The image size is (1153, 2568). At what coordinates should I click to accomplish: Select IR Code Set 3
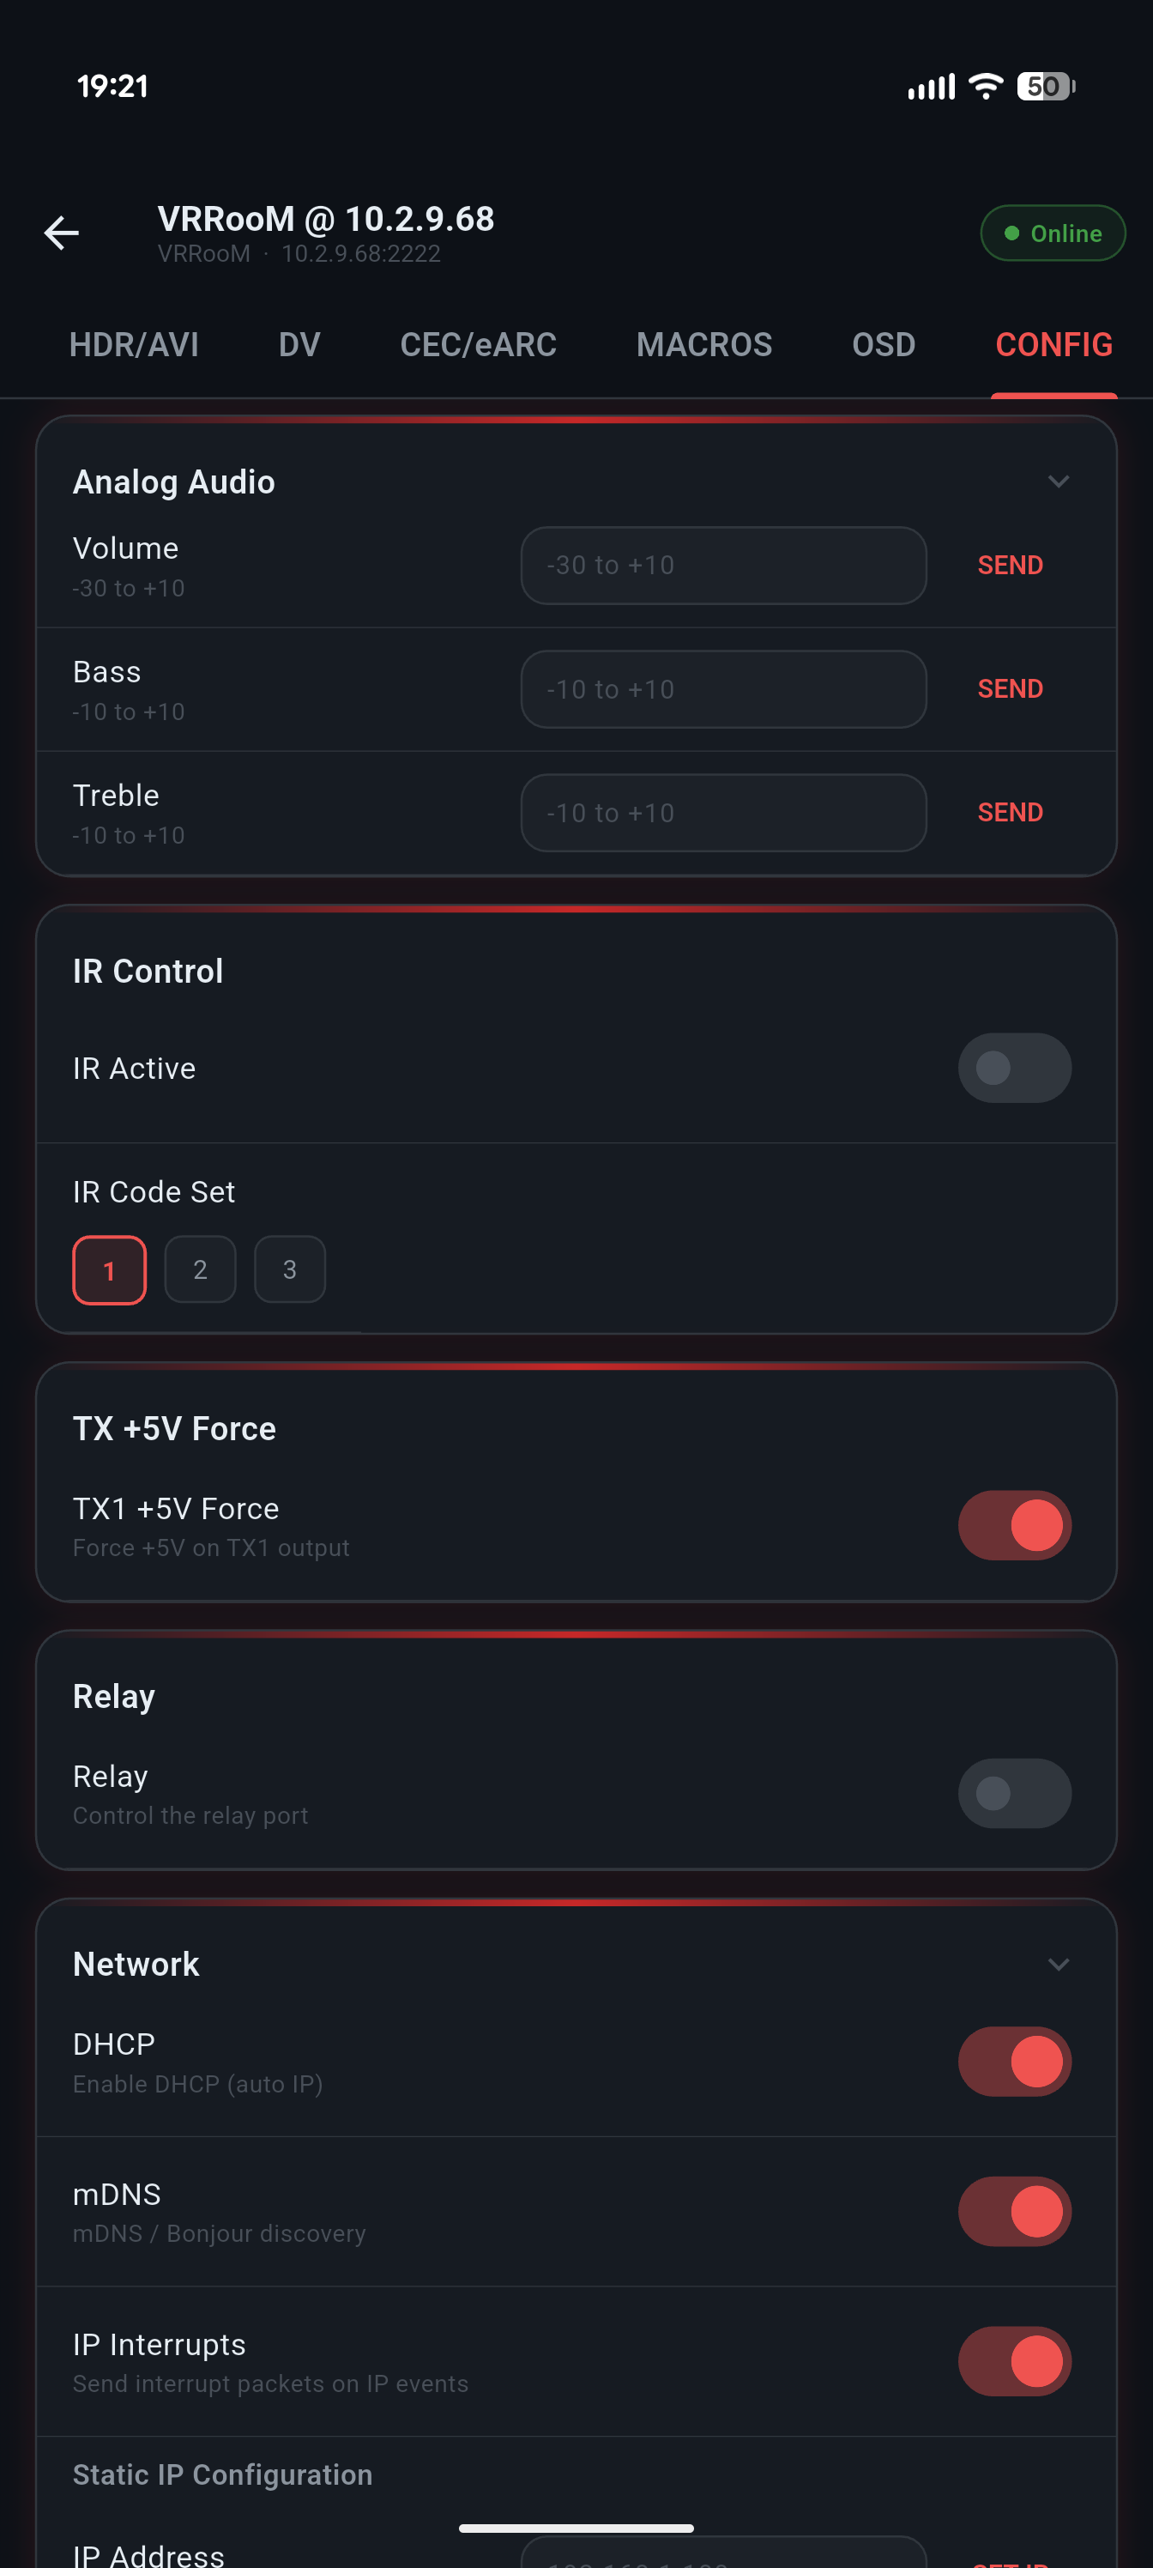pyautogui.click(x=290, y=1269)
